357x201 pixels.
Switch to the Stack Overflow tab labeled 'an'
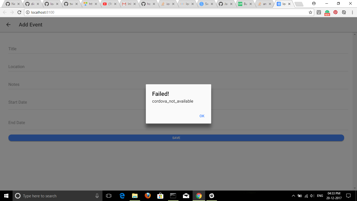(x=263, y=4)
